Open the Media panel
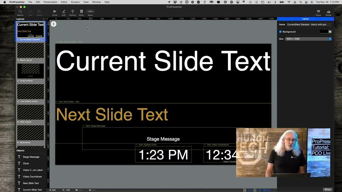 click(328, 12)
